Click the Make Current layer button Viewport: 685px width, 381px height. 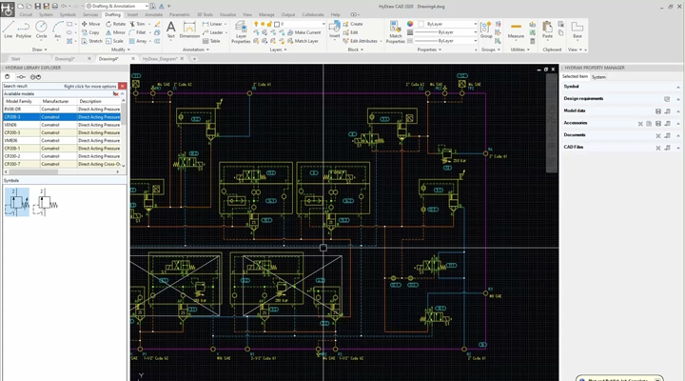(x=304, y=32)
